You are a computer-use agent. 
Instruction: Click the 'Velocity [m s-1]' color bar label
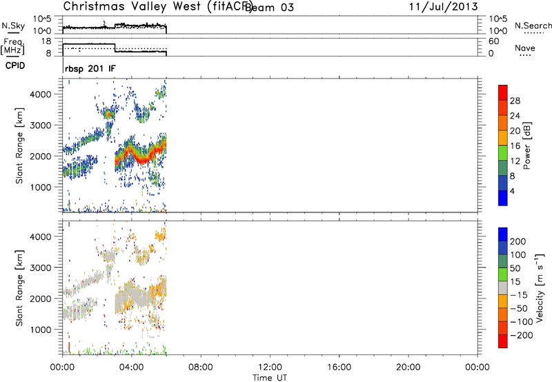pyautogui.click(x=539, y=288)
